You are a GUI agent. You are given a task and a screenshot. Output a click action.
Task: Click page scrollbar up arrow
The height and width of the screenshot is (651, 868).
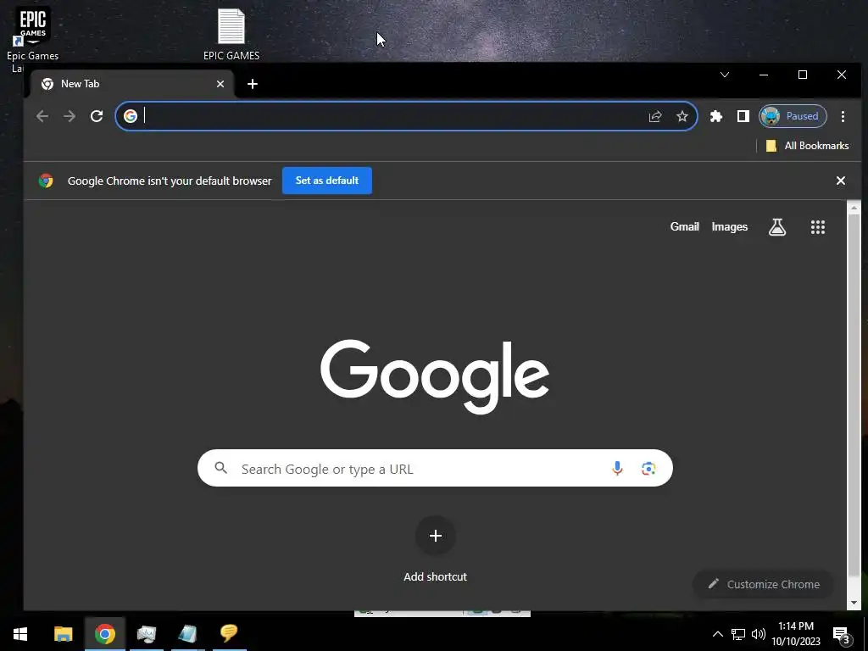point(854,209)
